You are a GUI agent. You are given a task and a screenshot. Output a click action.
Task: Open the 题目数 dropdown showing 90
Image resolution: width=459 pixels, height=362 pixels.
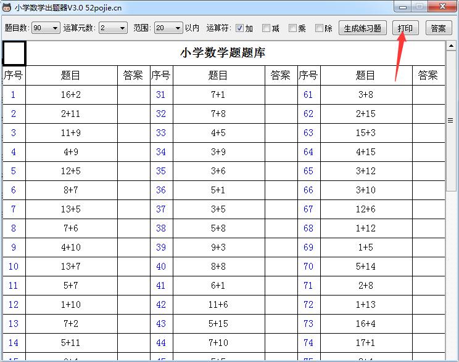click(46, 28)
